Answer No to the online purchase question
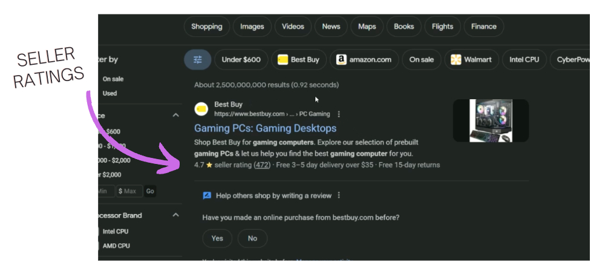The height and width of the screenshot is (268, 605). click(252, 238)
